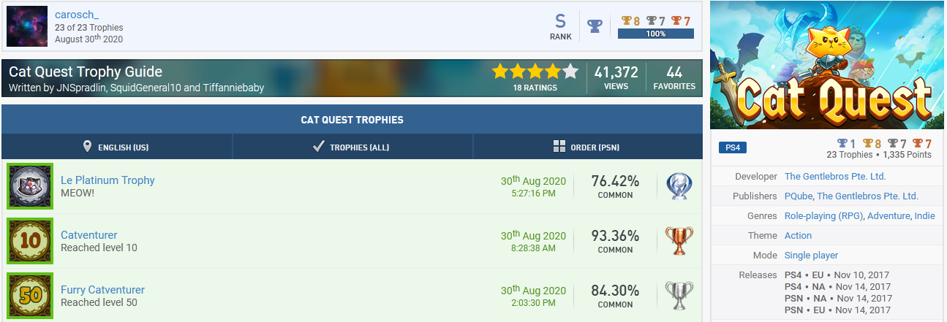Screen dimensions: 947x322
Task: Click the Furry Catventurer level 50 icon
Action: pyautogui.click(x=29, y=296)
